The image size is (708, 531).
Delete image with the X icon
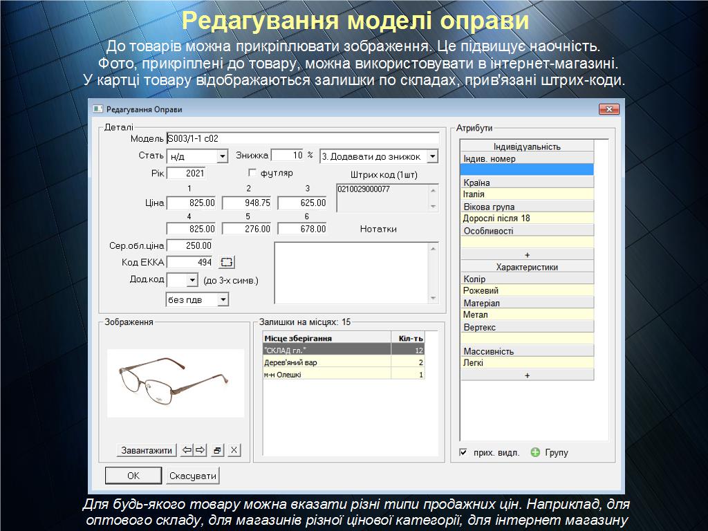pos(234,450)
